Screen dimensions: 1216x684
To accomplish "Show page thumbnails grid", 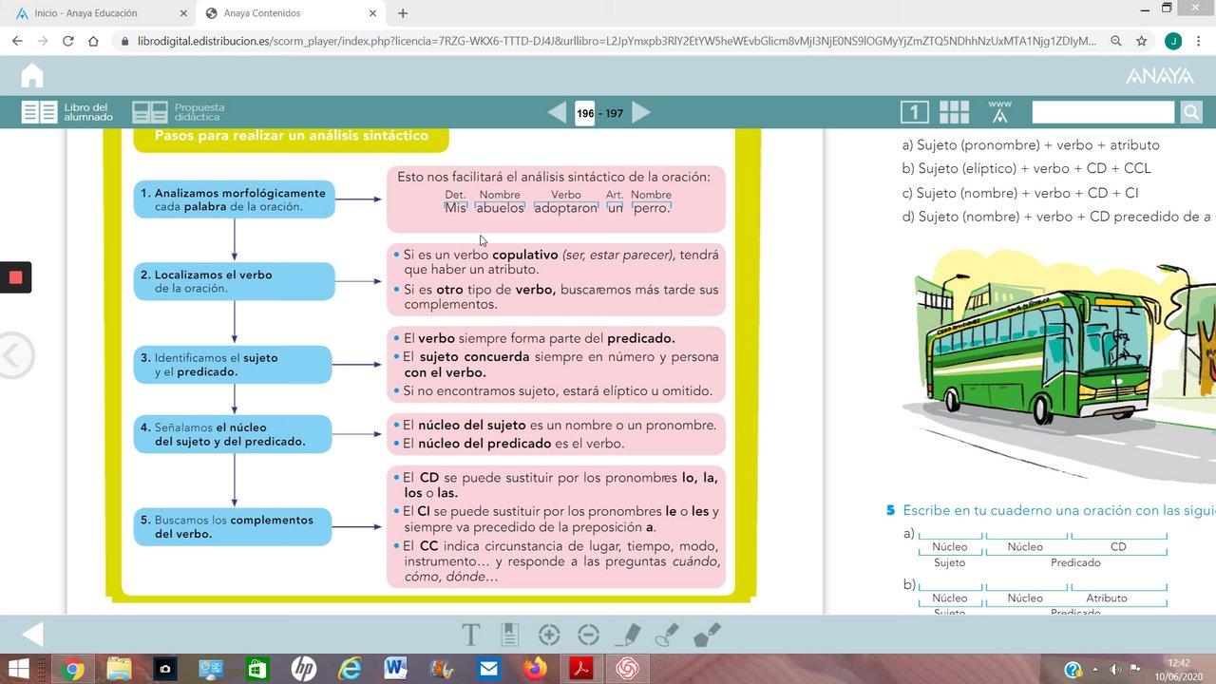I will tap(954, 113).
